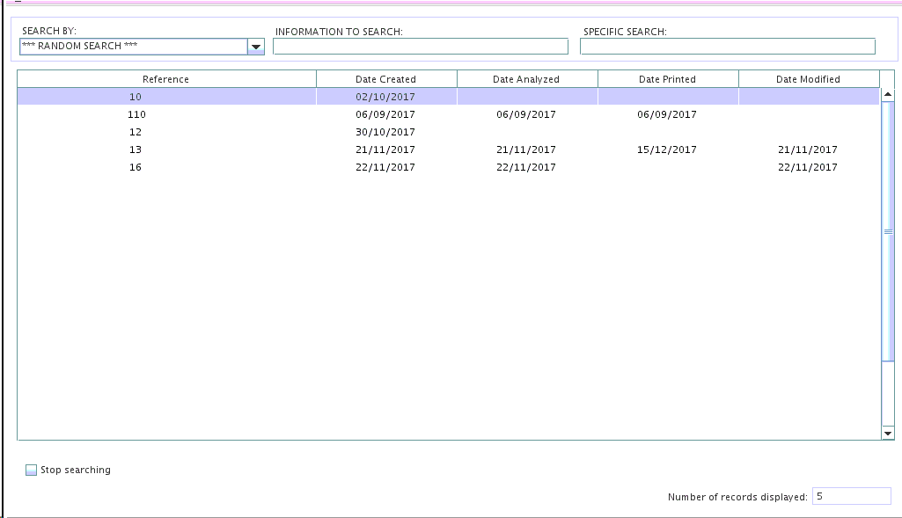902x518 pixels.
Task: Click scrollbar up arrow in the table
Action: (x=887, y=95)
